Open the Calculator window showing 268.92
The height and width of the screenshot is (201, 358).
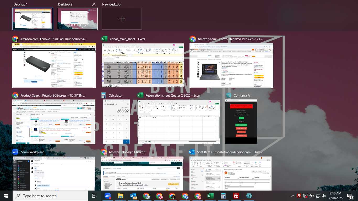click(116, 122)
